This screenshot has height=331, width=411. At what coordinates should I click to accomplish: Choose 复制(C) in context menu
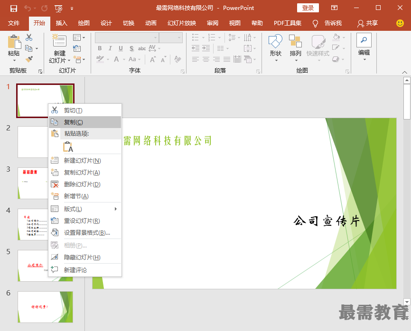coord(85,122)
